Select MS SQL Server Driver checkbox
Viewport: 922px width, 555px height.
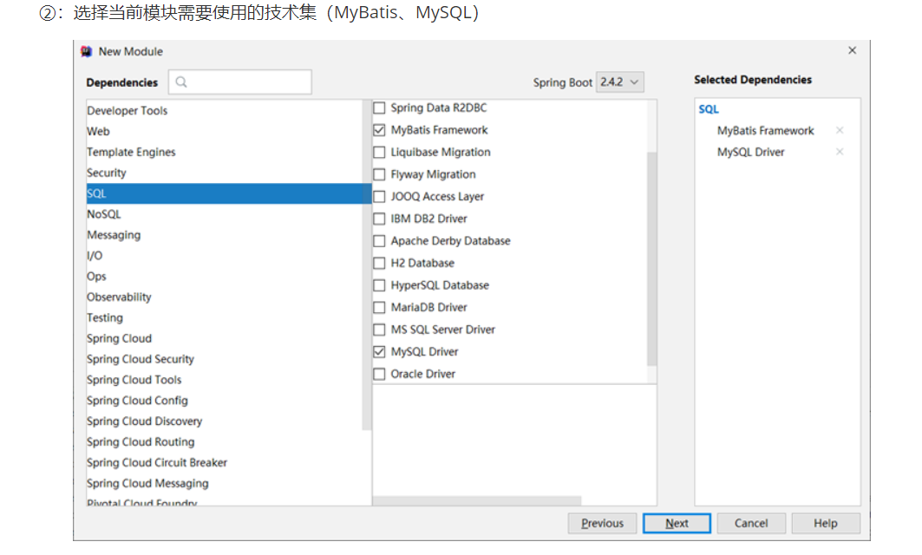[379, 330]
